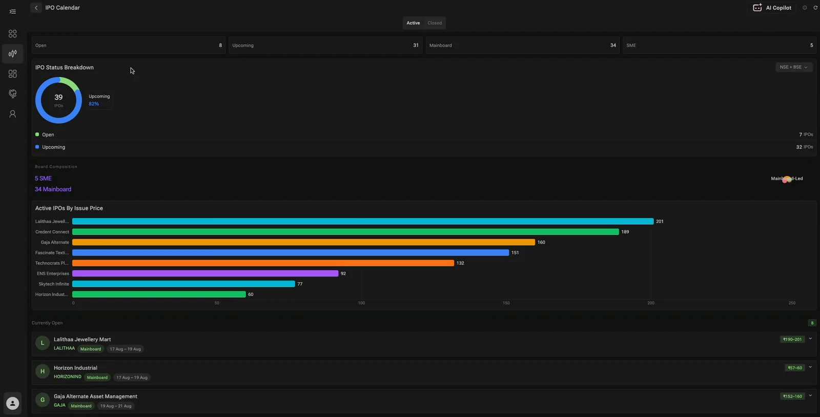The width and height of the screenshot is (820, 417).
Task: Switch to the Active tab
Action: (413, 23)
